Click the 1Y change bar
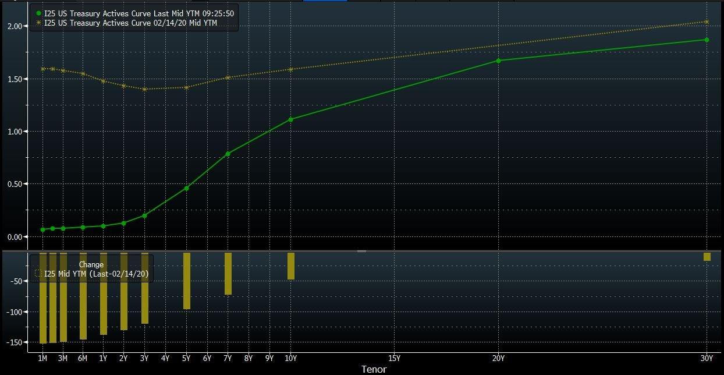The image size is (724, 375). 104,293
